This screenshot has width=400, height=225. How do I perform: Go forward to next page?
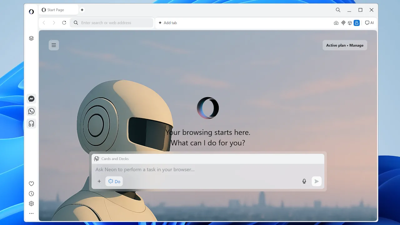click(54, 23)
